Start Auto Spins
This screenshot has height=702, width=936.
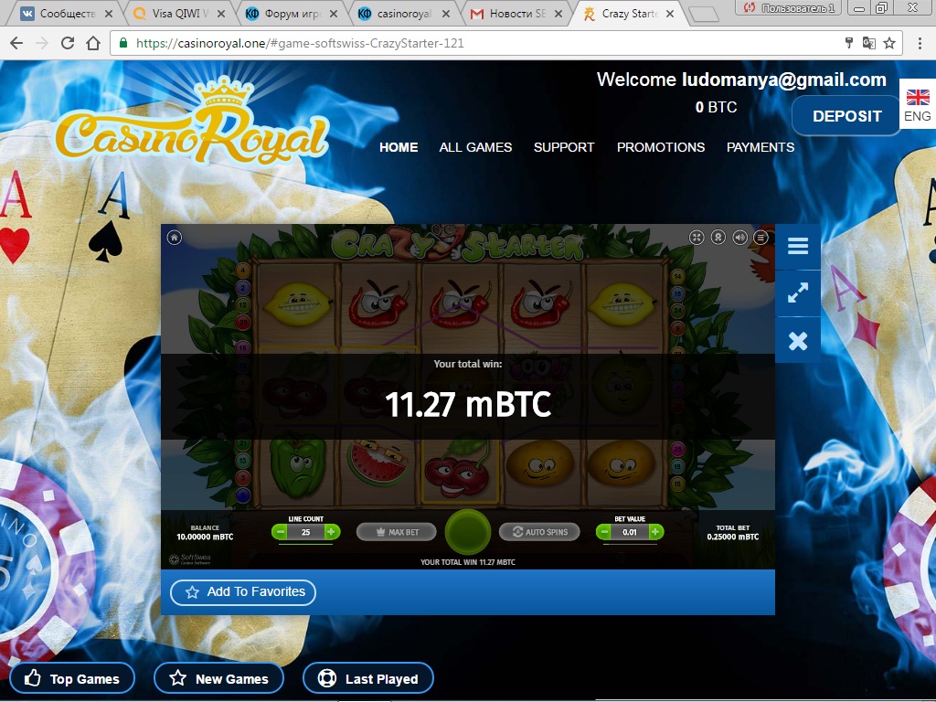[539, 532]
